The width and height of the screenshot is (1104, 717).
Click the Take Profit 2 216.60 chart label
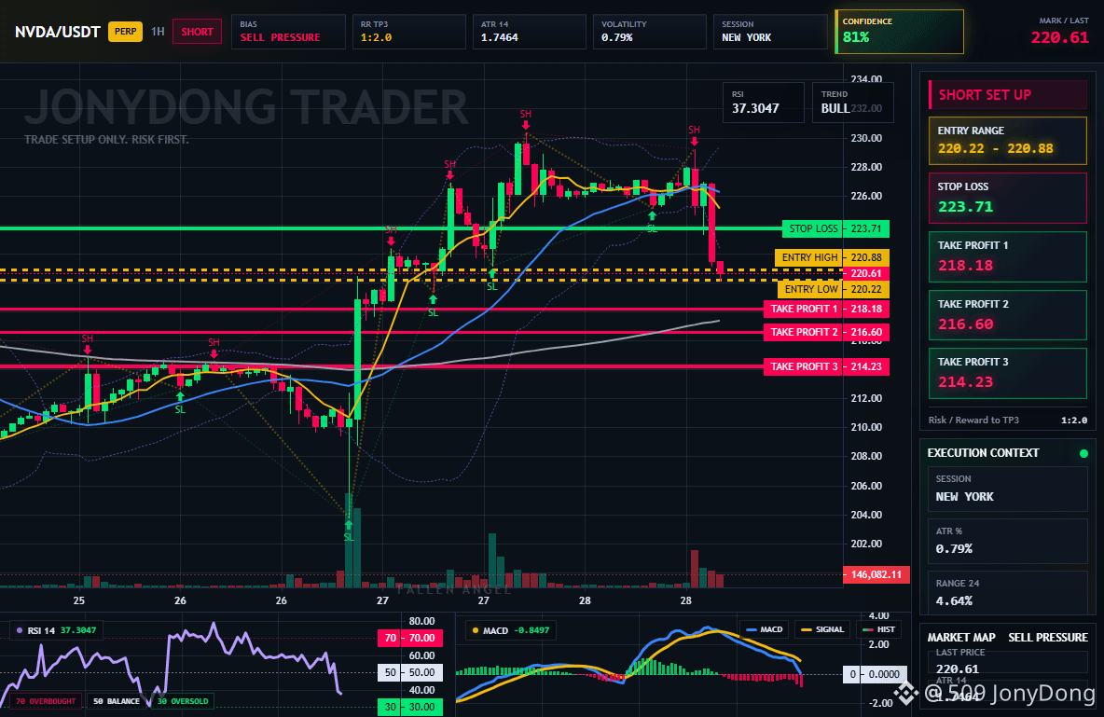pyautogui.click(x=826, y=333)
